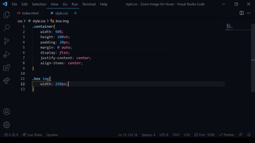255x143 pixels.
Task: Click the 'align-items' property text
Action: coord(52,63)
